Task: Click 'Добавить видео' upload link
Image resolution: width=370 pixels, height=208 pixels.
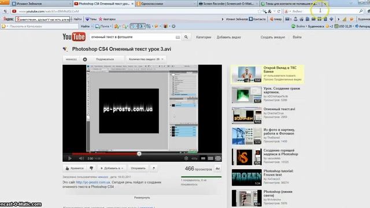Action: coord(229,37)
